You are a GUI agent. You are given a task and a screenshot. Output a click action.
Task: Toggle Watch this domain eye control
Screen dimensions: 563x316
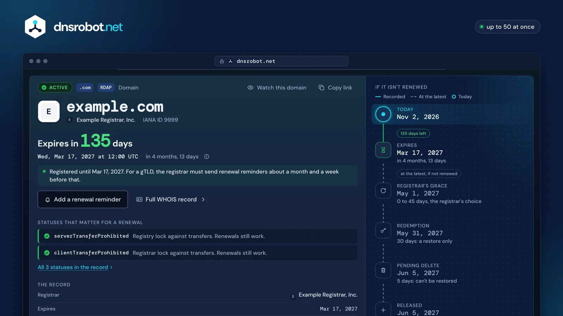pos(277,87)
